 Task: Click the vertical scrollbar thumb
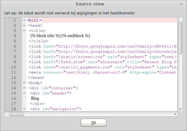pos(180,38)
